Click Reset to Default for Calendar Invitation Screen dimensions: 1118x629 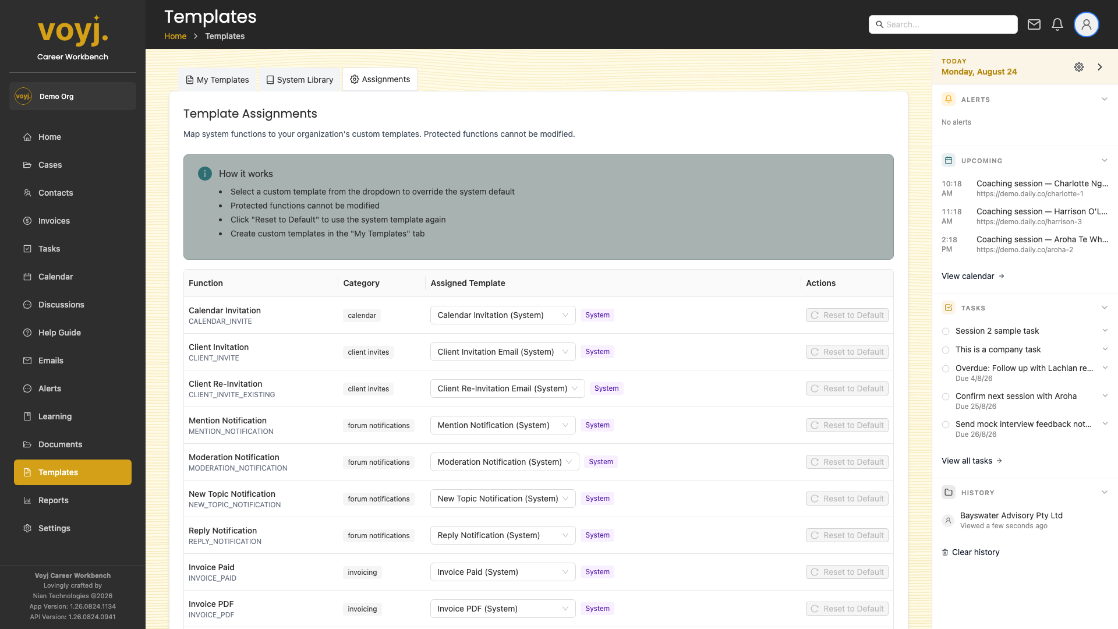pos(847,315)
